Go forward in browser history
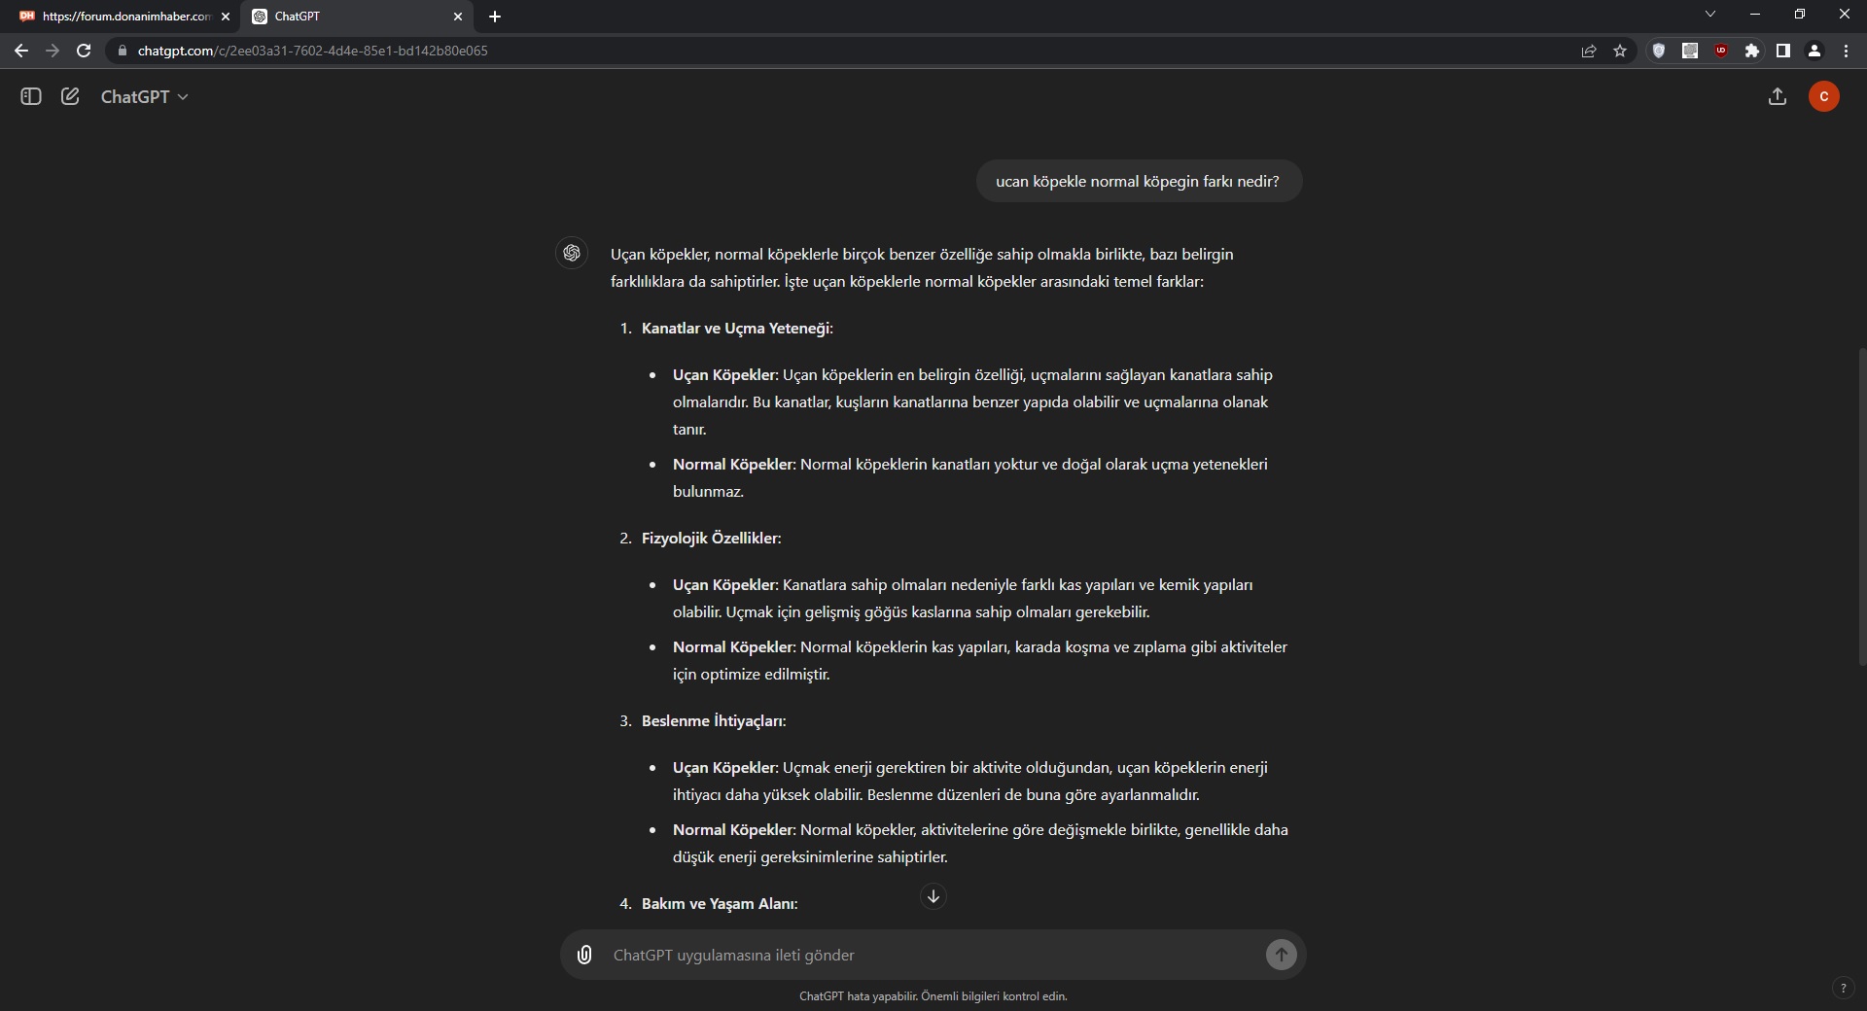 [53, 51]
